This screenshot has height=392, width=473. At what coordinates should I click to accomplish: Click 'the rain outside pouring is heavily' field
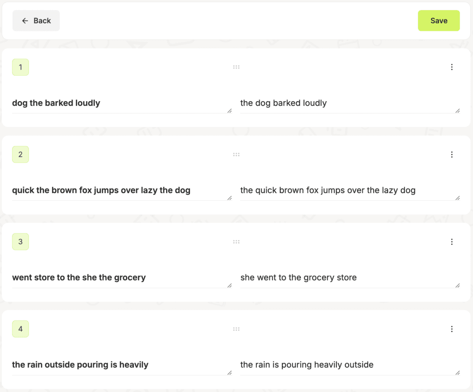(x=122, y=365)
